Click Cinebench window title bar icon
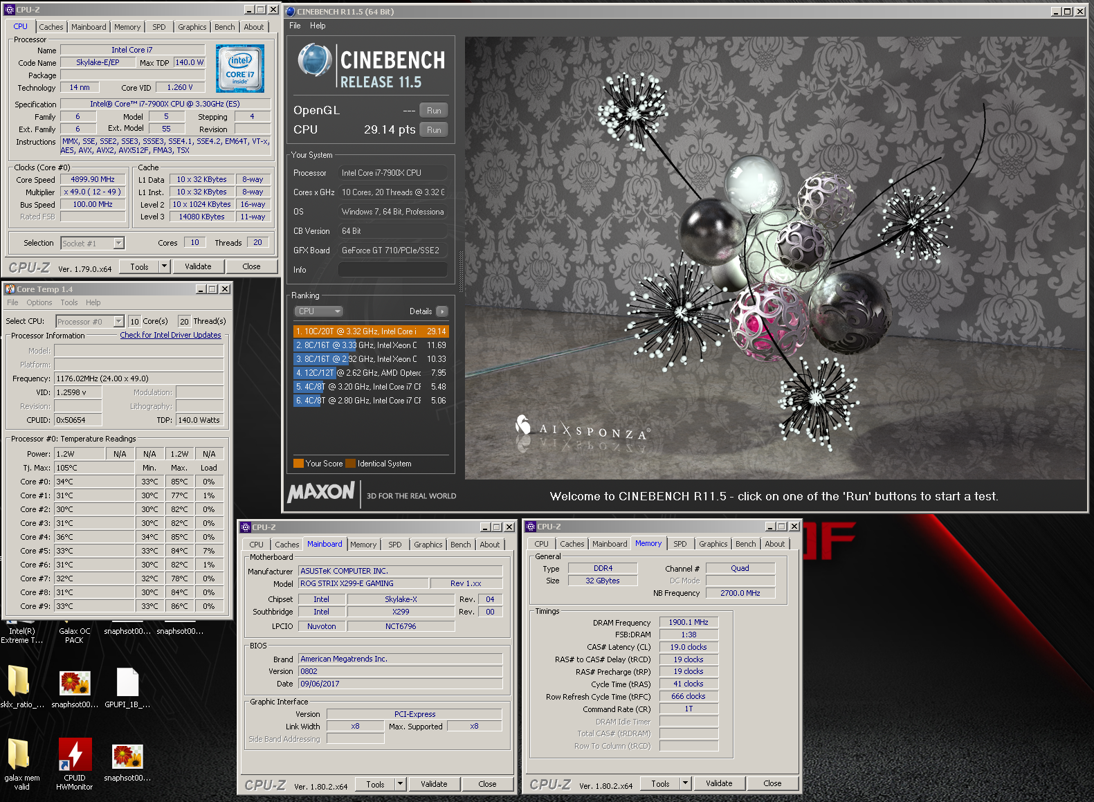The height and width of the screenshot is (802, 1094). pos(291,11)
